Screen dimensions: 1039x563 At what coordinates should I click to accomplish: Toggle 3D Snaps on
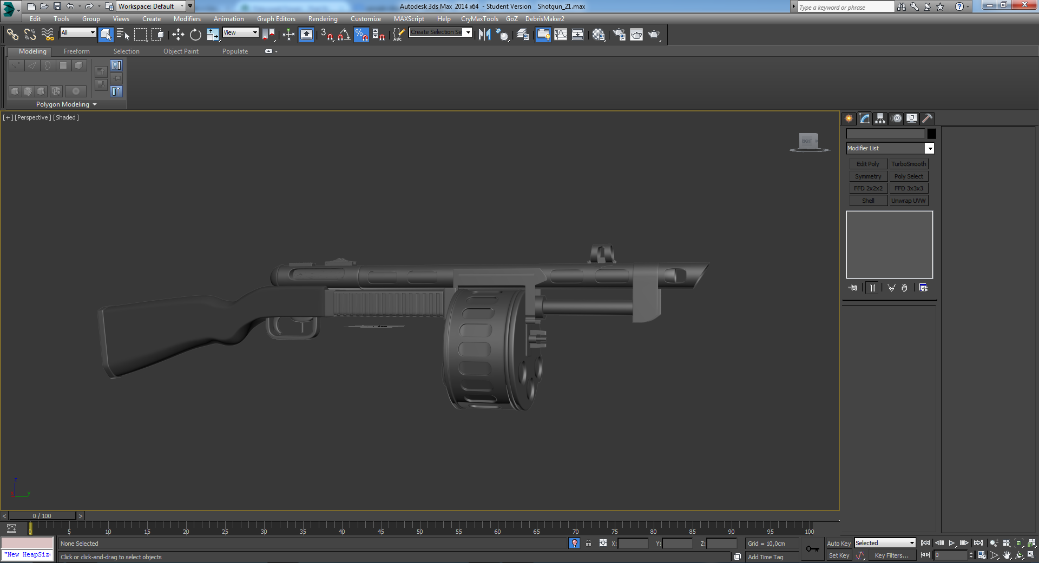pyautogui.click(x=326, y=35)
